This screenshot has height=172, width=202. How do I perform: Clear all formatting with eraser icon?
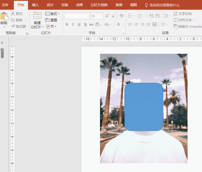click(x=122, y=16)
